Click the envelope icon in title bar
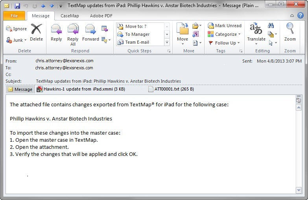This screenshot has height=200, width=308. tap(7, 6)
